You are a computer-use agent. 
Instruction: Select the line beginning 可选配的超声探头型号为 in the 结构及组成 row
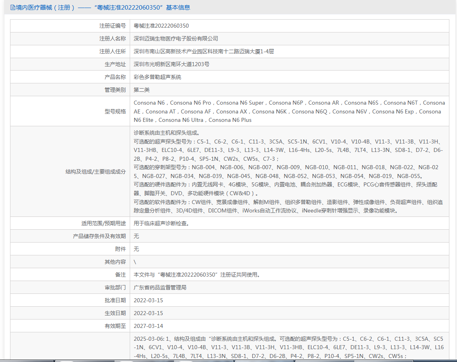click(x=288, y=150)
